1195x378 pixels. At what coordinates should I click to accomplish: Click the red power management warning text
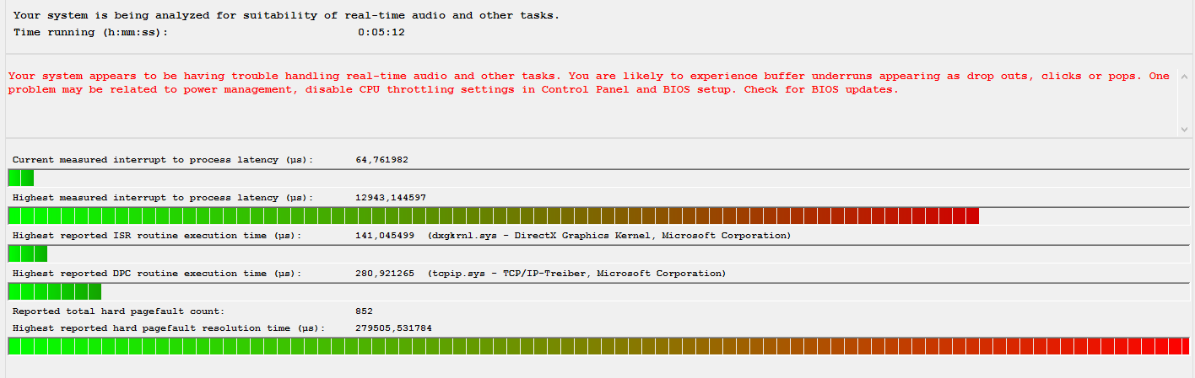click(588, 83)
